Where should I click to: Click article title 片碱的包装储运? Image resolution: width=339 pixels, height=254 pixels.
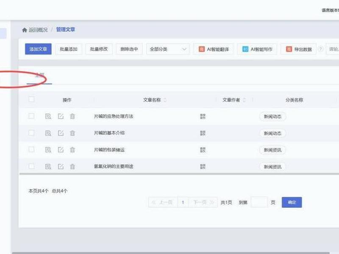(109, 150)
